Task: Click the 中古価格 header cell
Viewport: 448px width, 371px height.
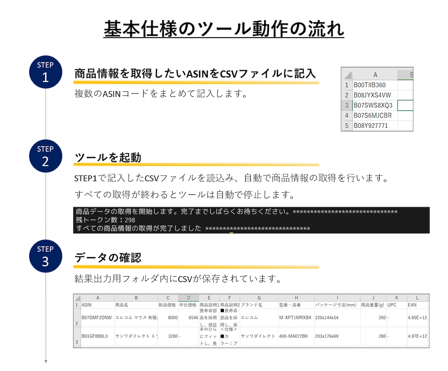Action: [188, 305]
